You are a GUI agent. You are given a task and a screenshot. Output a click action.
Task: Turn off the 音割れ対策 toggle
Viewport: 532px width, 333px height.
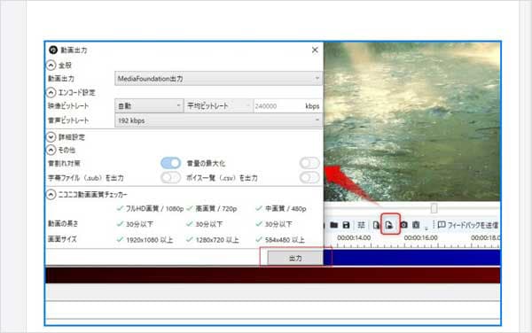tap(170, 163)
